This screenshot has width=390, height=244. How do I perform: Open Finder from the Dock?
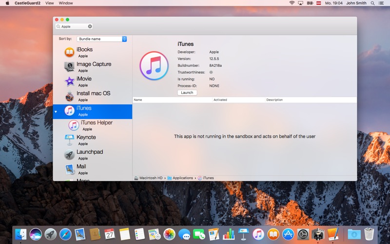coord(20,234)
